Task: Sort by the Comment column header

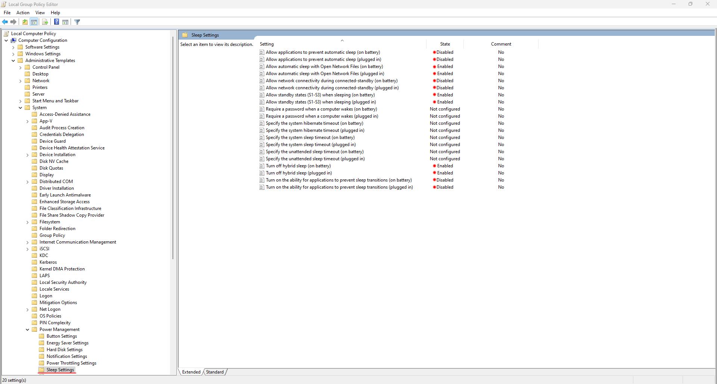Action: coord(501,44)
